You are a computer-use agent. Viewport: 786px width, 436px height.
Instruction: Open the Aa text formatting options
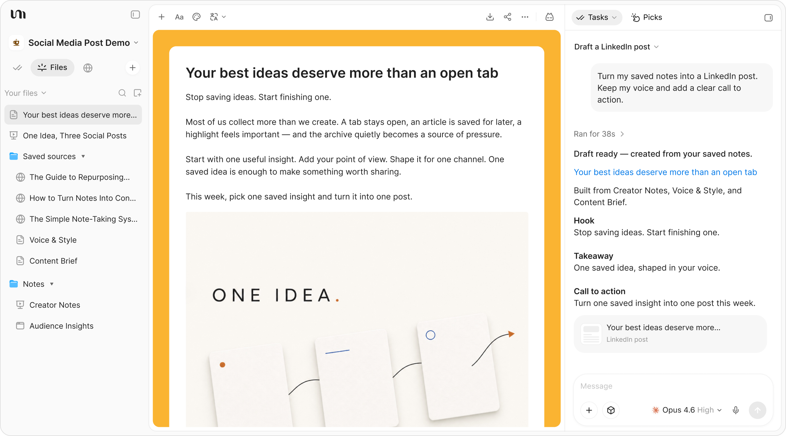point(179,17)
